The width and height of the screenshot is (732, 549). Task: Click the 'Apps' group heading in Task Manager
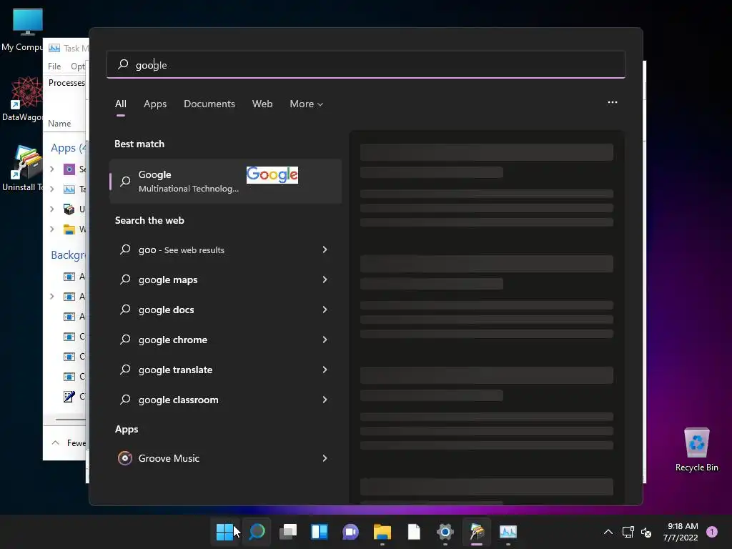[x=68, y=148]
